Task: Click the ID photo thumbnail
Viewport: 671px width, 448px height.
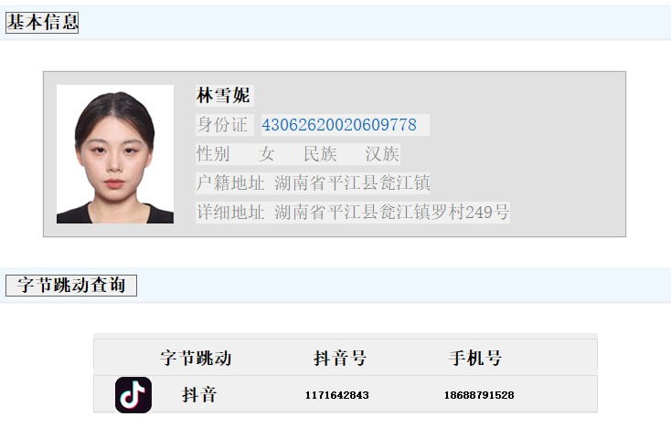Action: click(115, 154)
